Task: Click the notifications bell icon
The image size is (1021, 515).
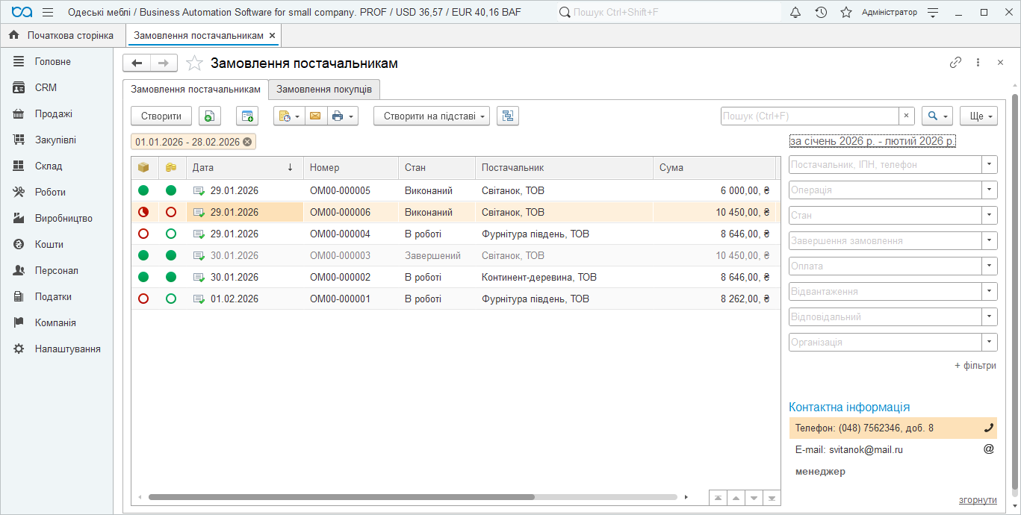Action: point(795,12)
